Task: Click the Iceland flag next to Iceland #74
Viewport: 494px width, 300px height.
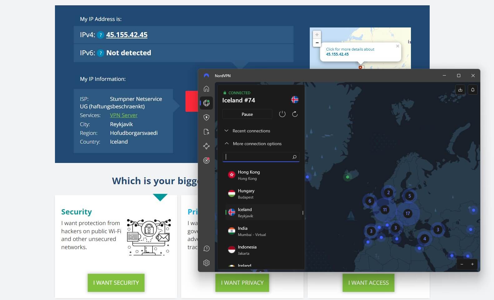Action: (295, 100)
